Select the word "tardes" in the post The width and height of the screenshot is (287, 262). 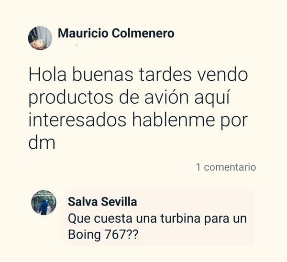(x=165, y=75)
